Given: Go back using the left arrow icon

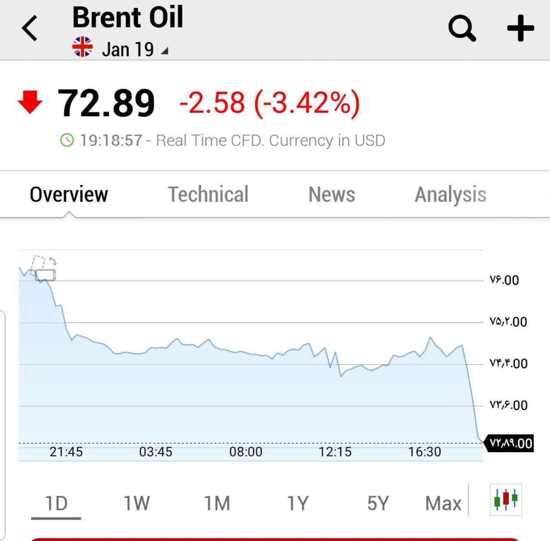Looking at the screenshot, I should point(30,28).
